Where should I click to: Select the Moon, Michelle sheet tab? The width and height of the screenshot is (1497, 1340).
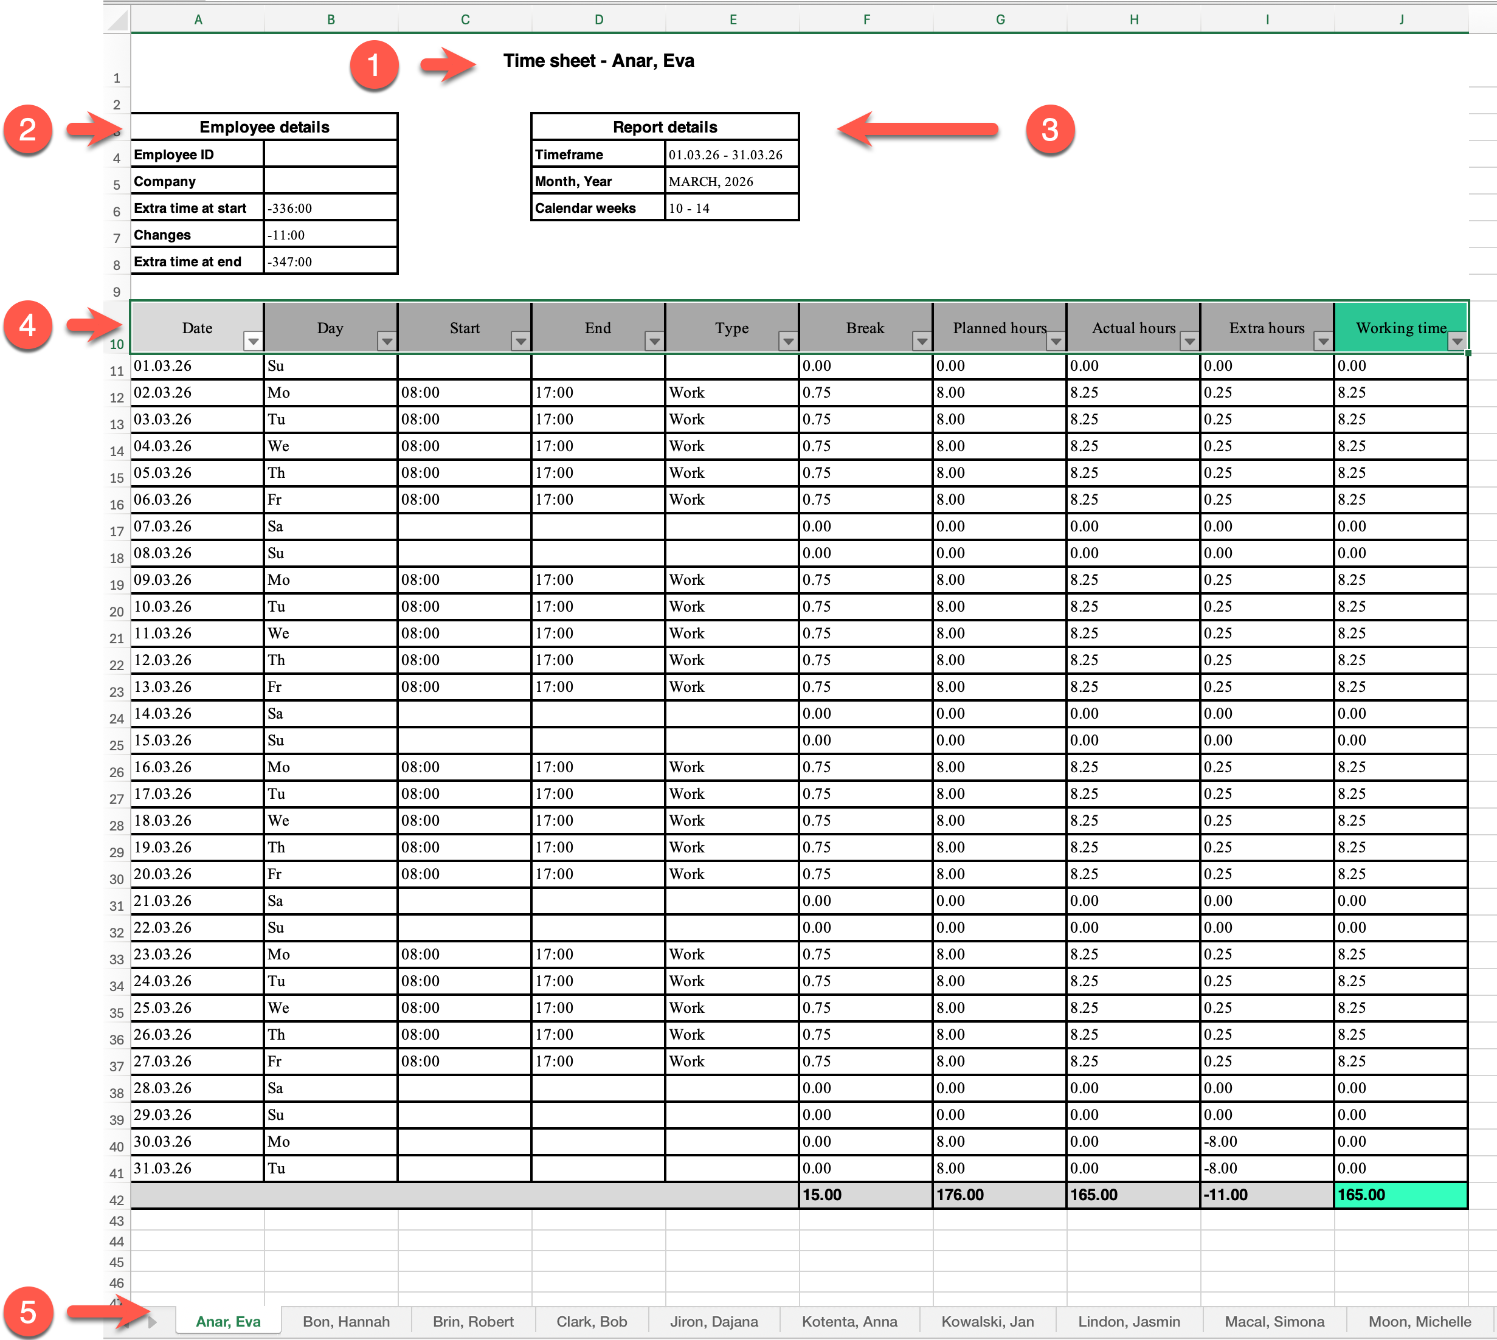pos(1419,1322)
